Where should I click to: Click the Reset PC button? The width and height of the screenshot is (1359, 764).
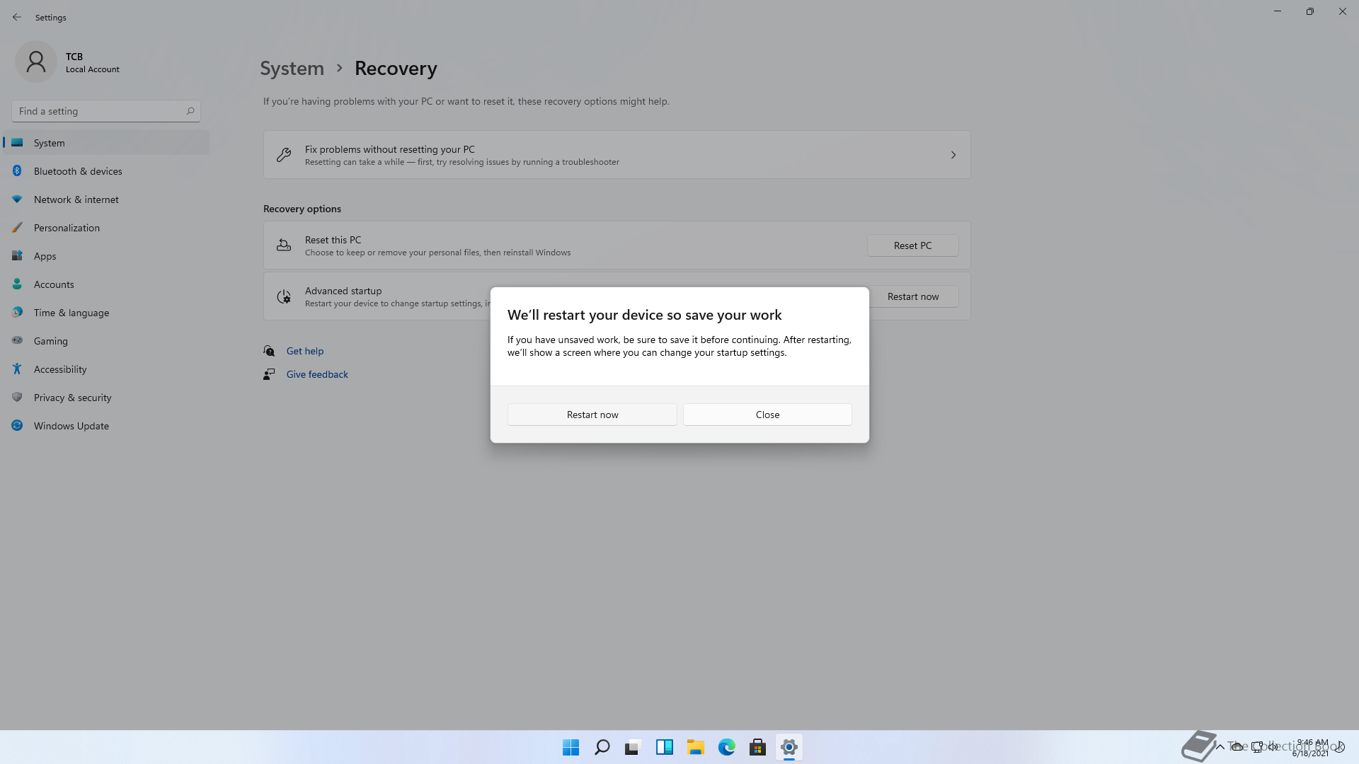click(912, 245)
